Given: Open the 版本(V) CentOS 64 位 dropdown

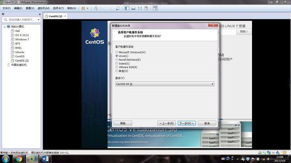Looking at the screenshot, I should pos(165,84).
